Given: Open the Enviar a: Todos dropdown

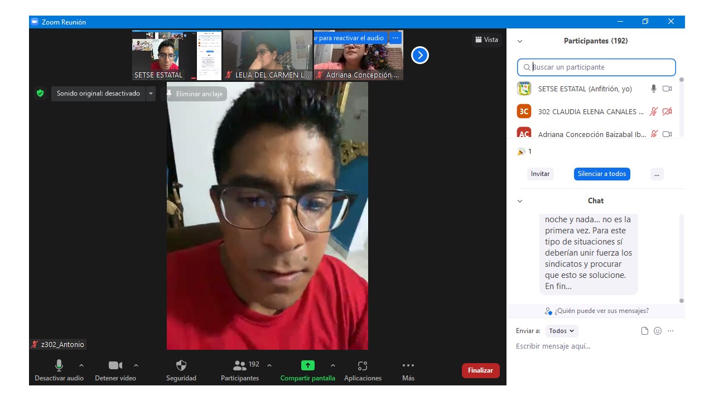Looking at the screenshot, I should coord(562,331).
